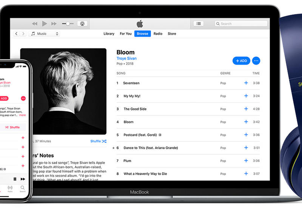Tap the pause button on iPhone mini player
The image size is (302, 208).
pos(15,179)
